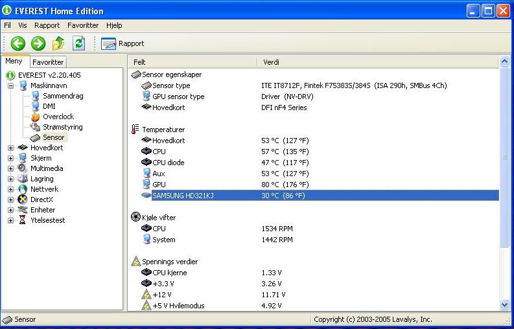This screenshot has width=514, height=329.
Task: Expand the Ytelsestest tree node
Action: 10,221
